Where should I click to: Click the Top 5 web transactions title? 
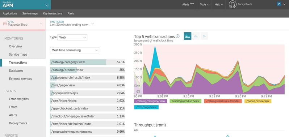click(x=154, y=37)
